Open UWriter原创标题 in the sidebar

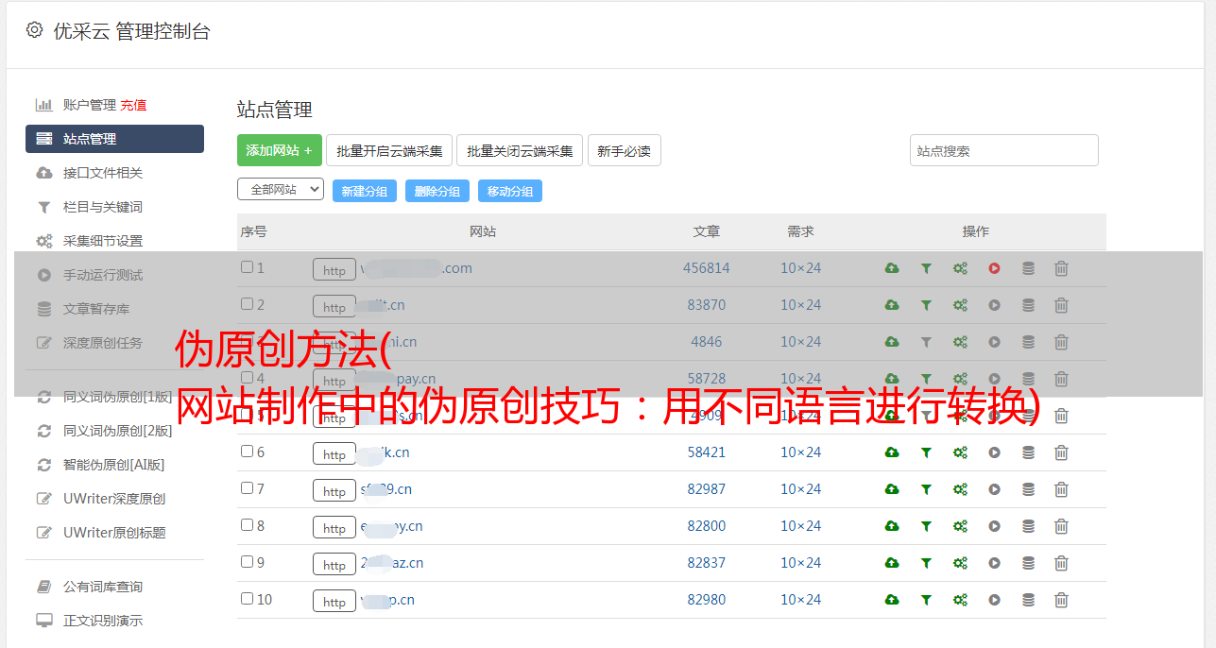pos(114,533)
